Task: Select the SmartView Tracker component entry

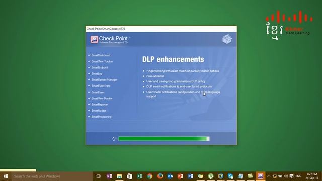Action: tap(102, 61)
